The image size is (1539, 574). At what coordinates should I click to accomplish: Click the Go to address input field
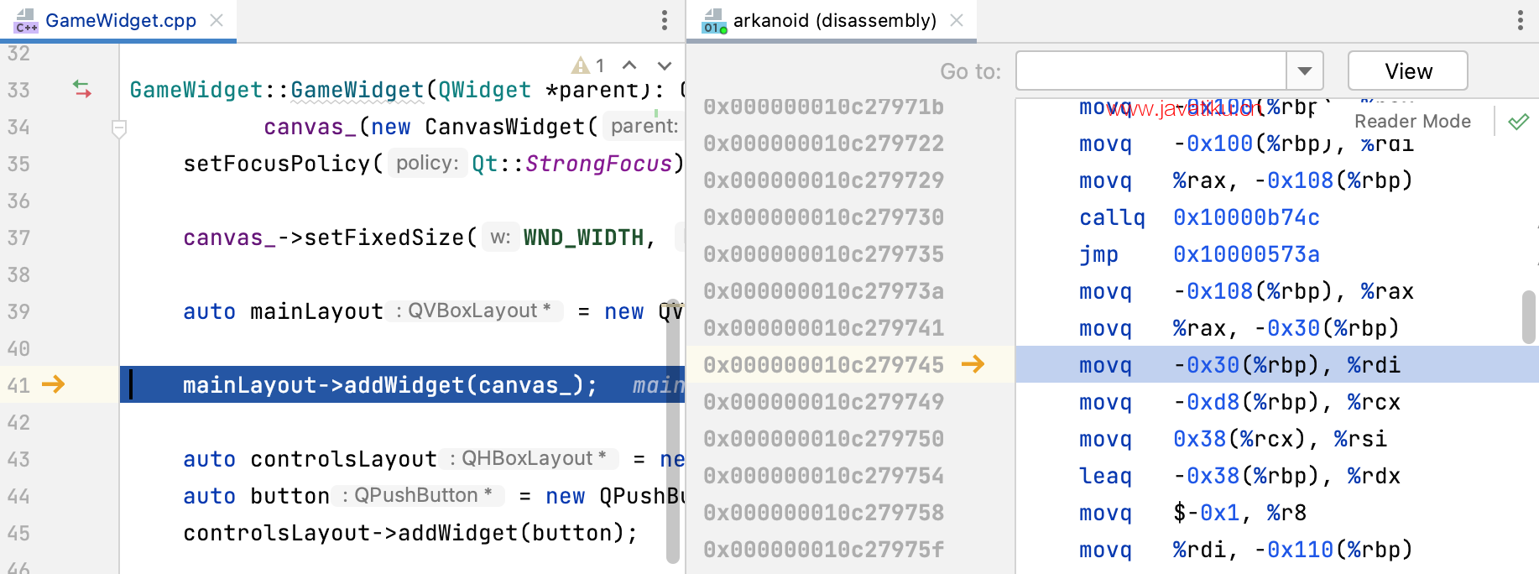coord(1150,70)
